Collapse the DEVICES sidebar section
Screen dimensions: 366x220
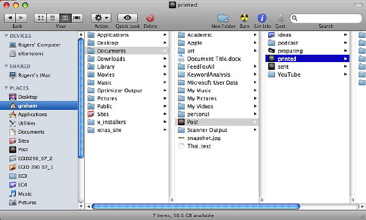pos(6,36)
